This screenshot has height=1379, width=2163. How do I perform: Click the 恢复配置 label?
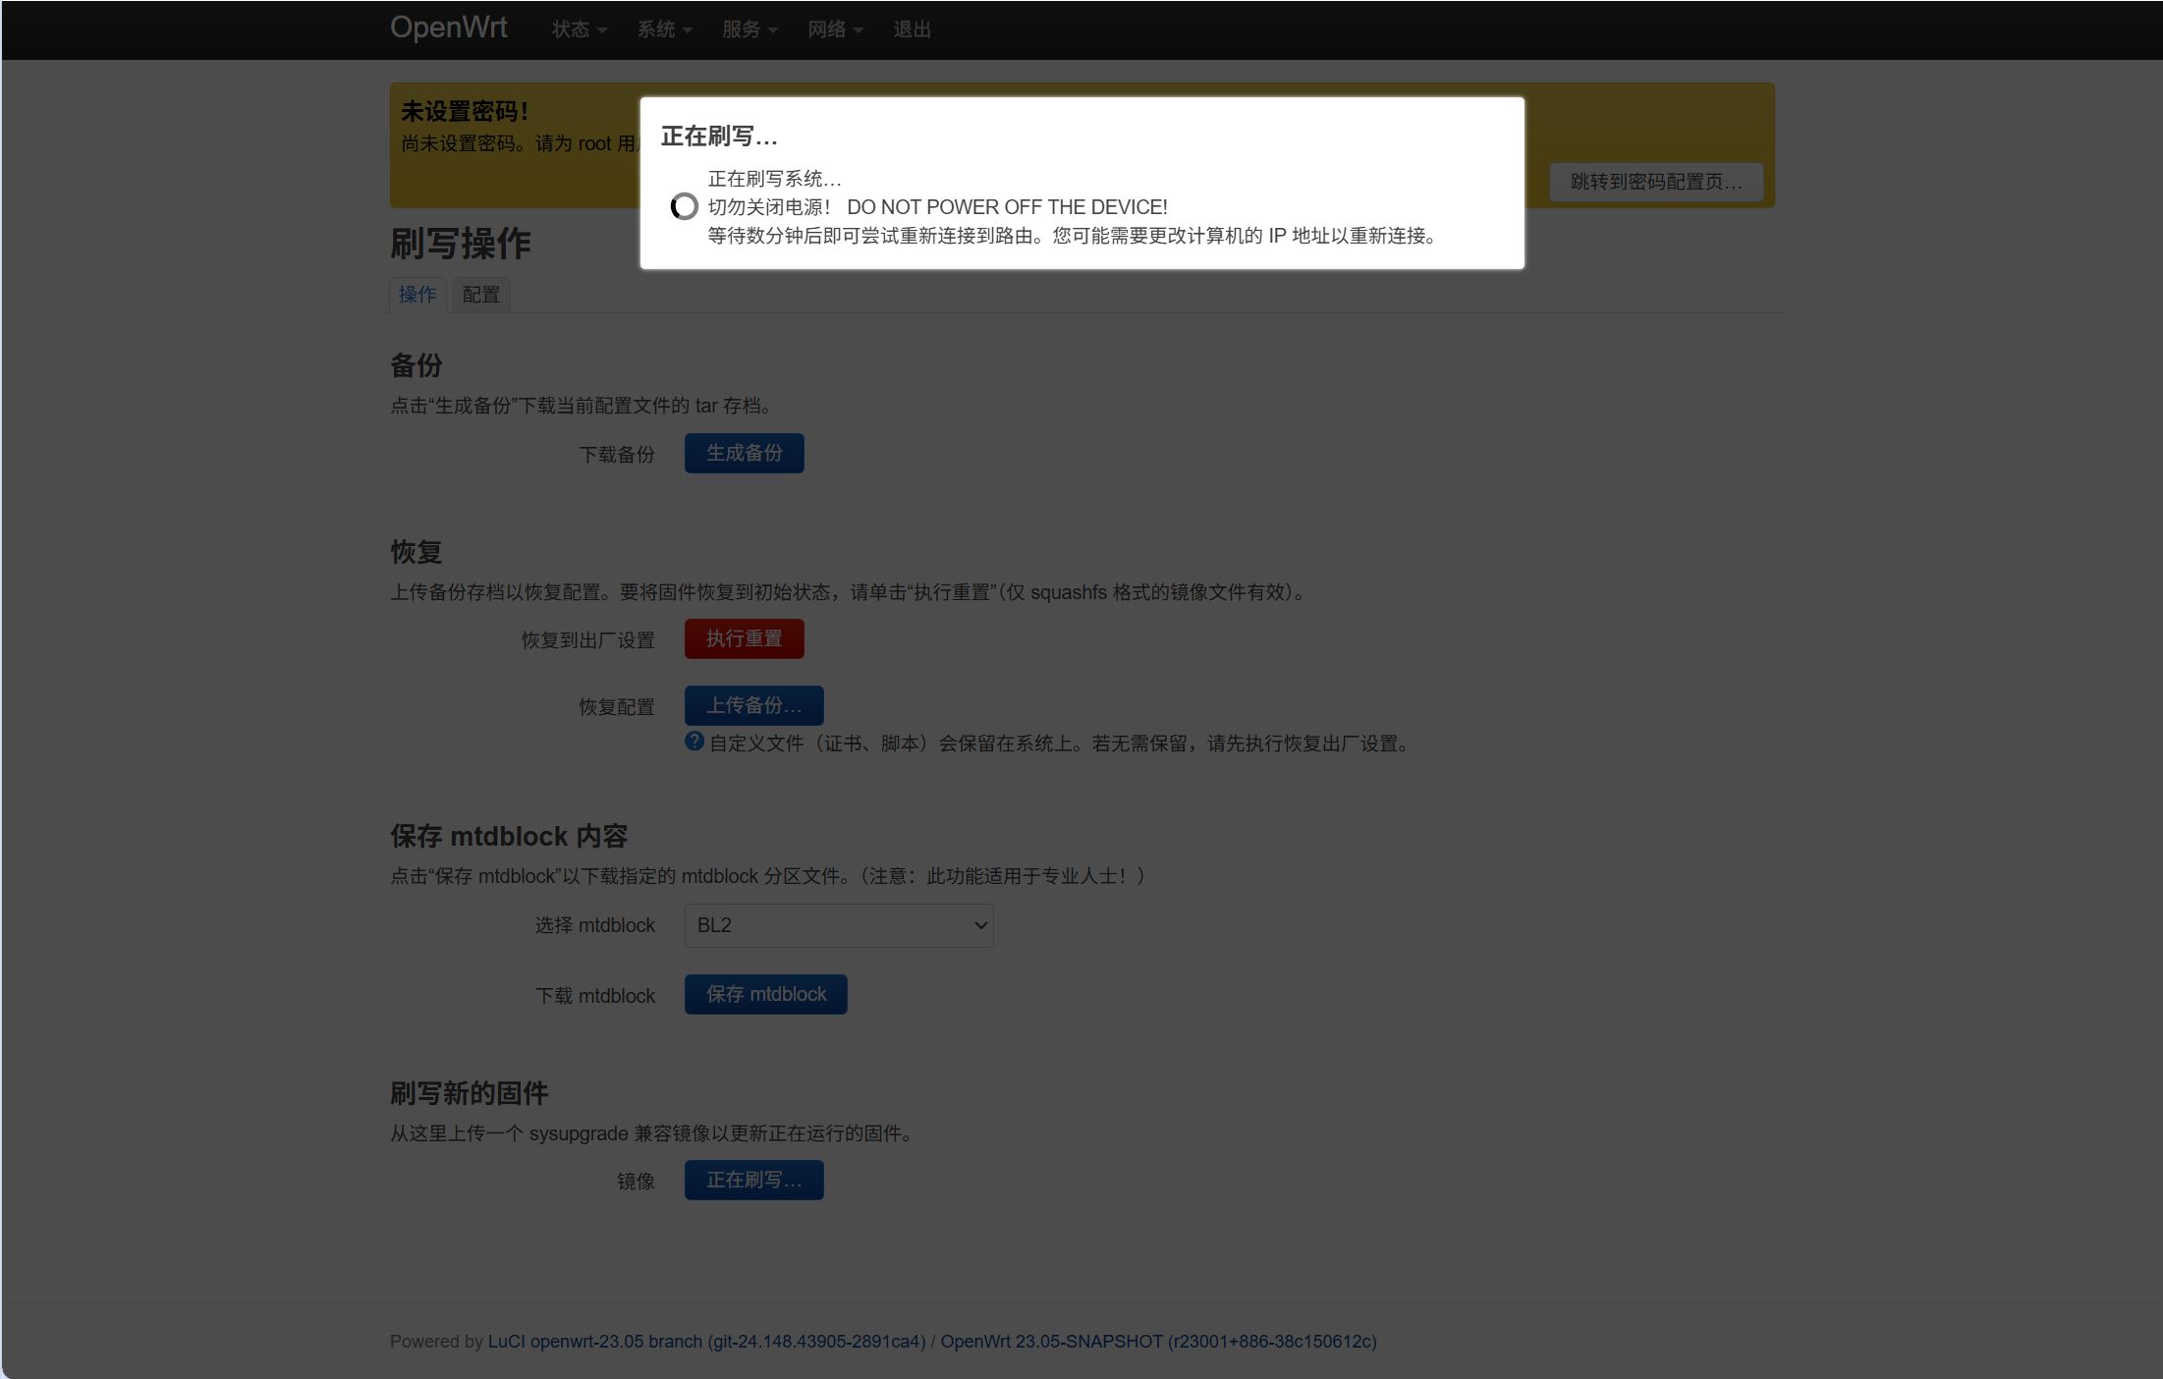coord(617,707)
